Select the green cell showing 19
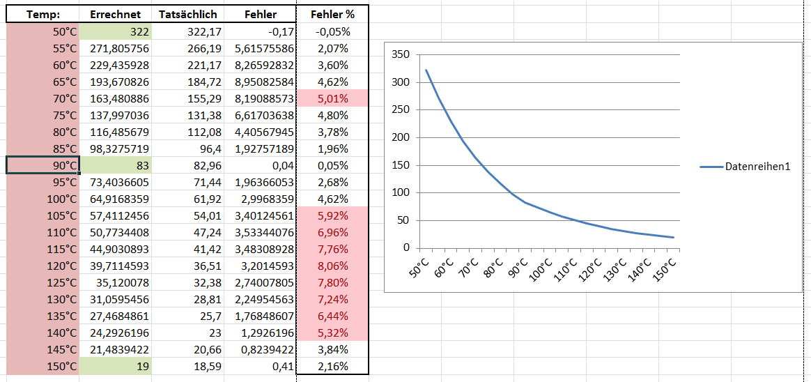The image size is (811, 382). click(x=115, y=366)
